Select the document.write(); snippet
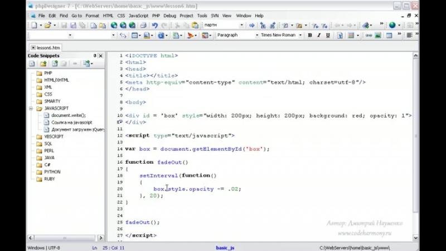 [x=69, y=115]
